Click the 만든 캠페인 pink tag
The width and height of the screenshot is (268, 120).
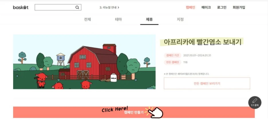(172, 62)
